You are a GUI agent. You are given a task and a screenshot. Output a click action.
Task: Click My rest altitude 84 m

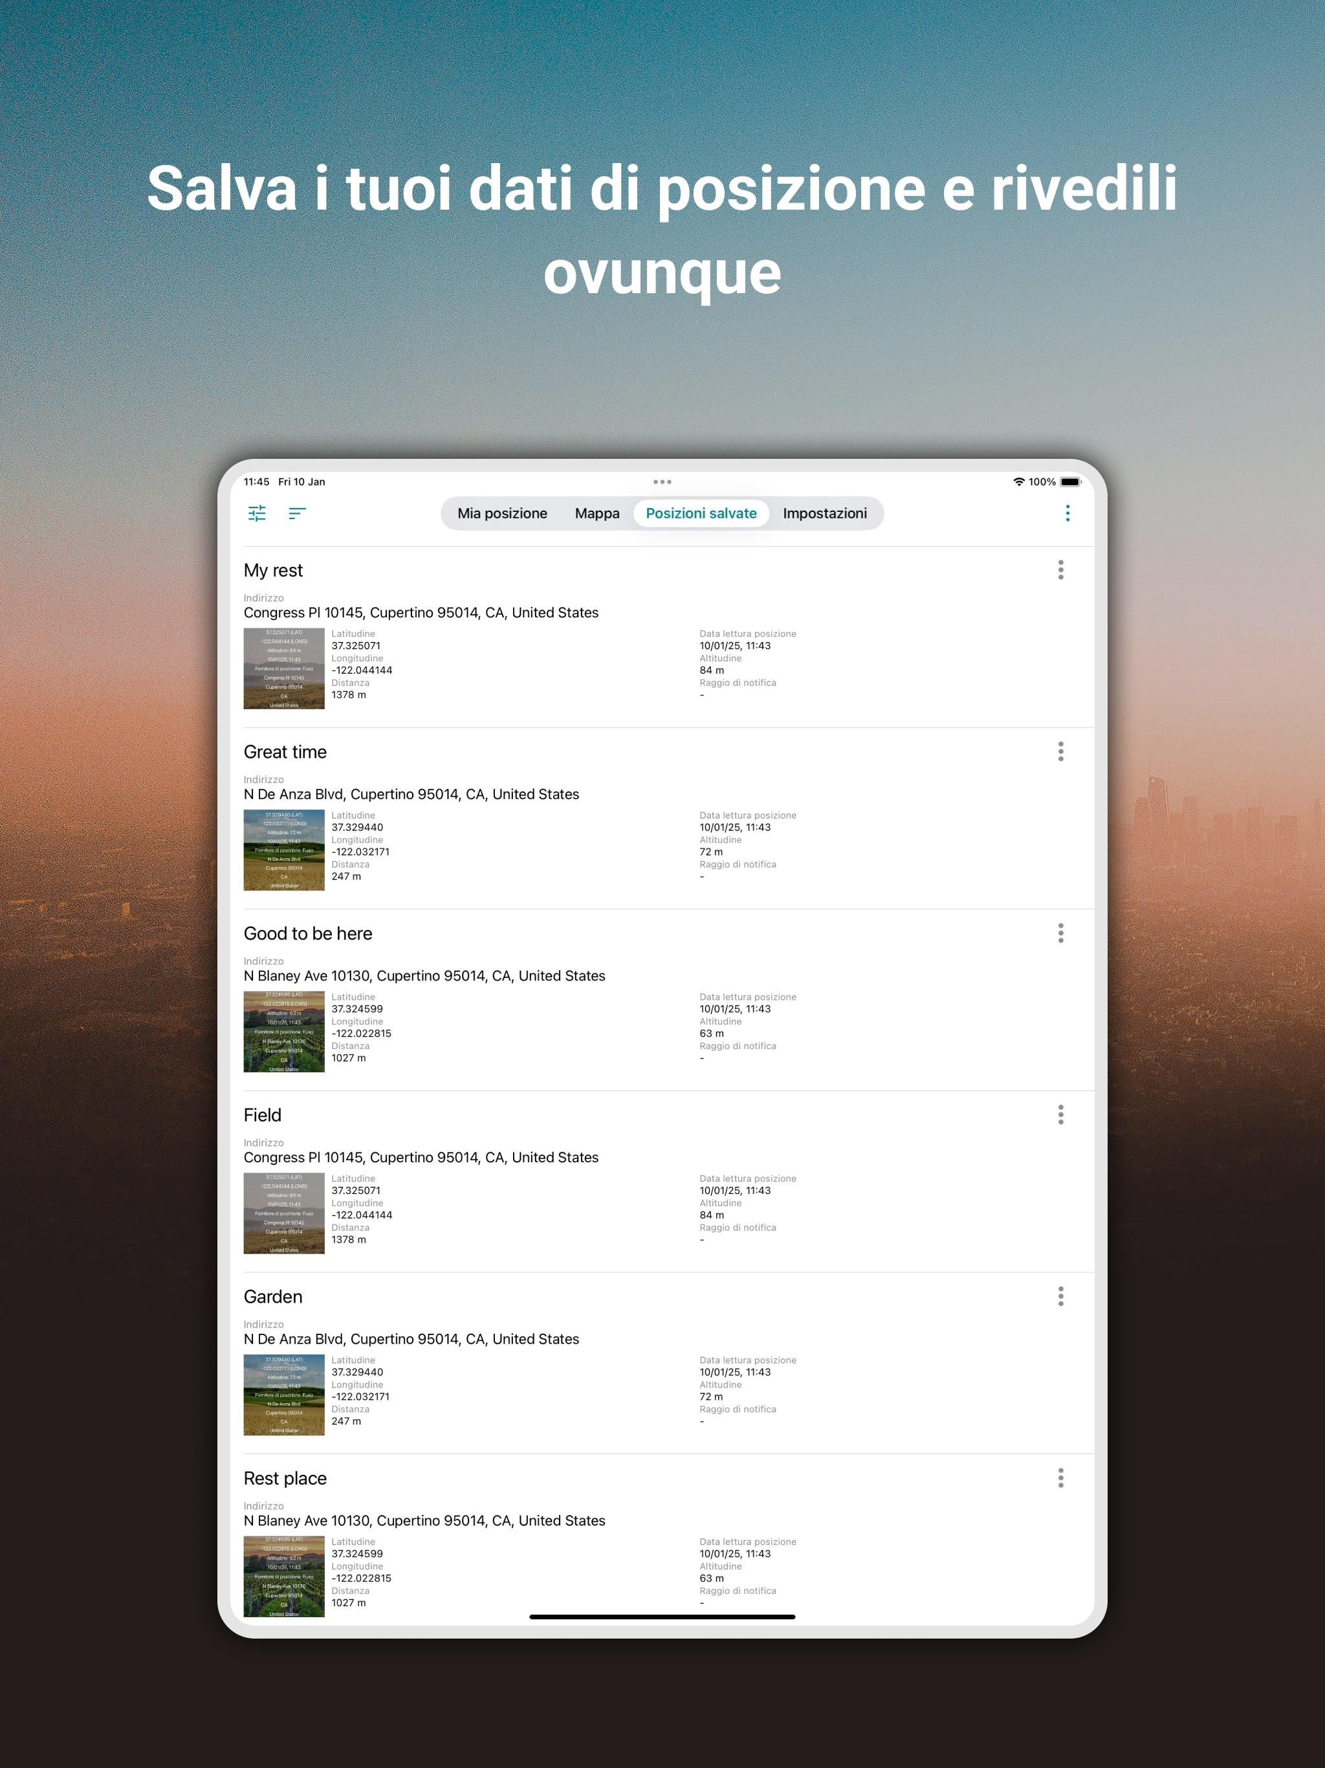pyautogui.click(x=712, y=670)
